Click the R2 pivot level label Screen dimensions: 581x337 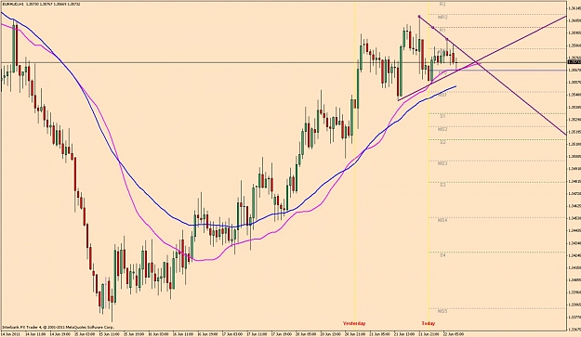(x=442, y=4)
